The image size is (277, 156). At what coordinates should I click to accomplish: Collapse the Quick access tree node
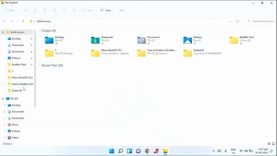[3, 32]
